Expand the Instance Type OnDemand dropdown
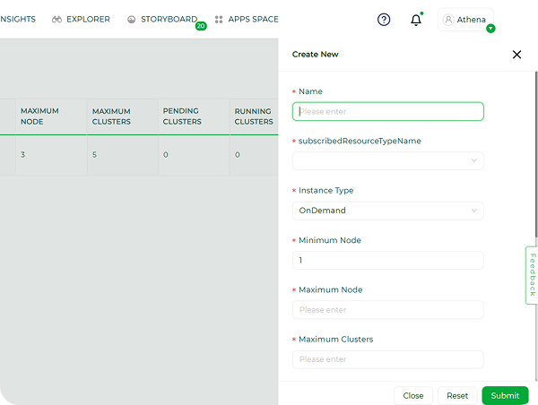538x405 pixels. tap(388, 211)
